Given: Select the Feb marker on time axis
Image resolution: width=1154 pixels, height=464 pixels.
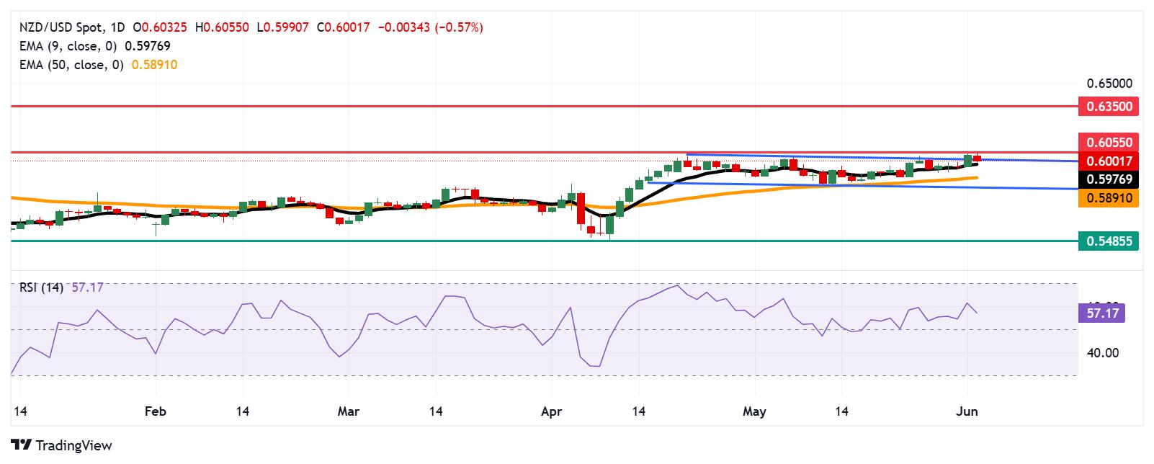Looking at the screenshot, I should pyautogui.click(x=155, y=411).
